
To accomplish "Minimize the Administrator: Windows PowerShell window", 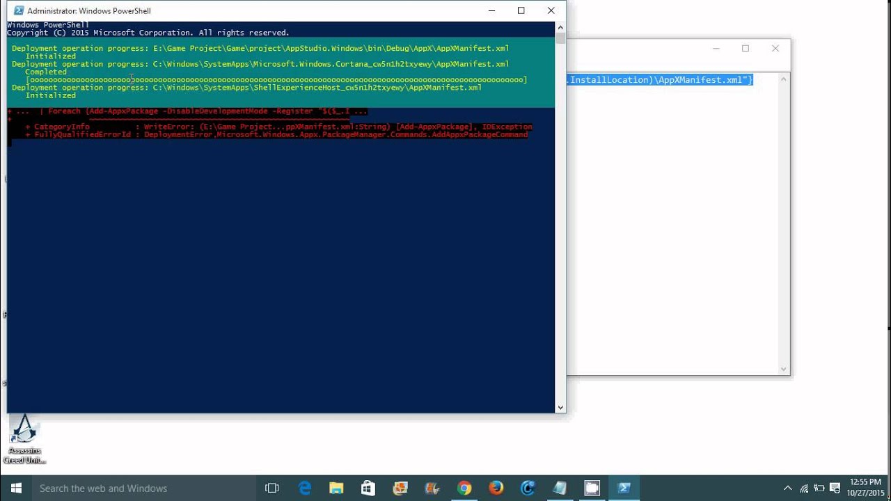I will pos(491,10).
